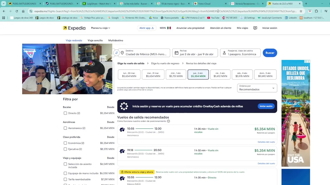Check the Ejecutiva (2) class filter
This screenshot has height=185, width=330.
(x=65, y=149)
